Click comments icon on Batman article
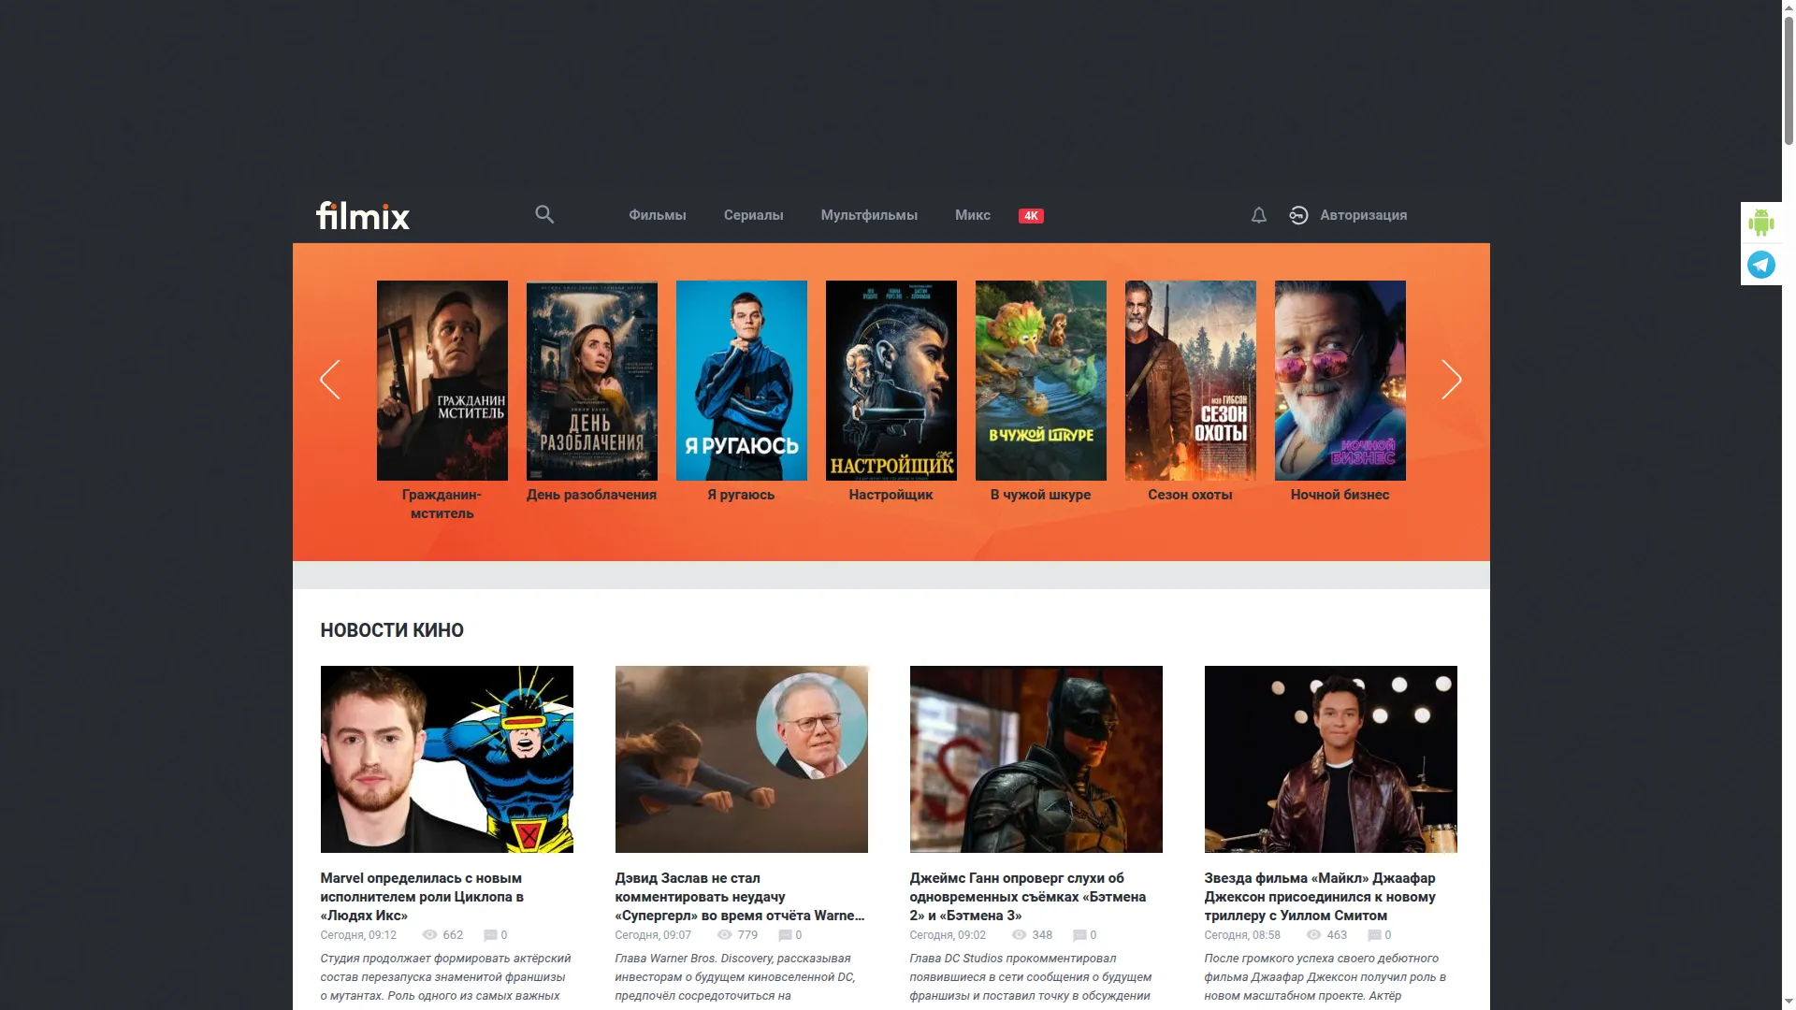Viewport: 1796px width, 1010px height. 1079,935
